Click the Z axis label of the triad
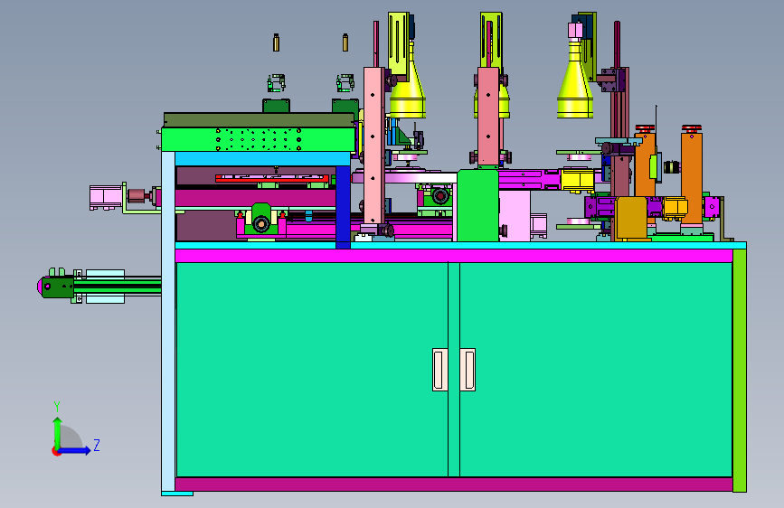 (x=97, y=445)
